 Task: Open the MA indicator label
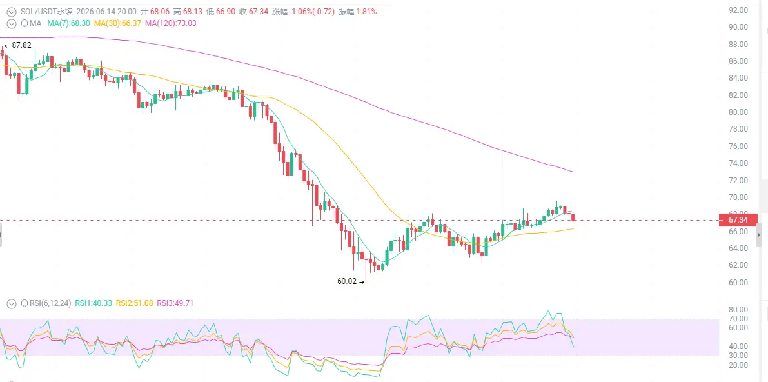35,23
